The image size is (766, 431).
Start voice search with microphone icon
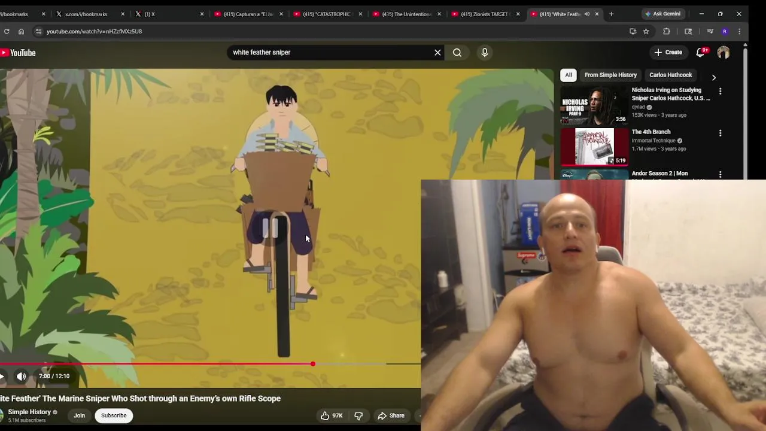485,53
